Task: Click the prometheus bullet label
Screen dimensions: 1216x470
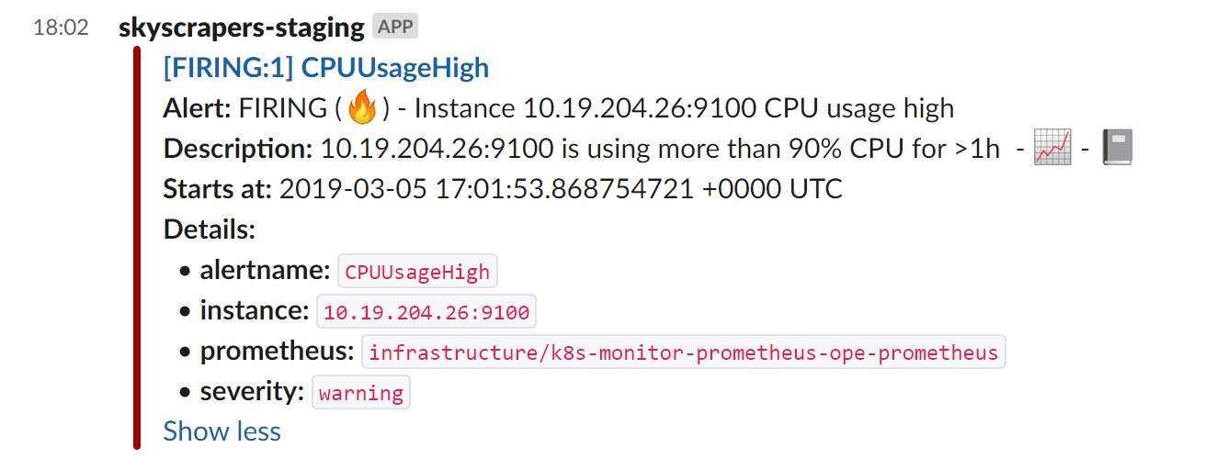Action: click(277, 352)
